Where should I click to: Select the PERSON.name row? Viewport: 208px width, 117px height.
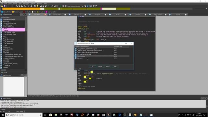[102, 56]
